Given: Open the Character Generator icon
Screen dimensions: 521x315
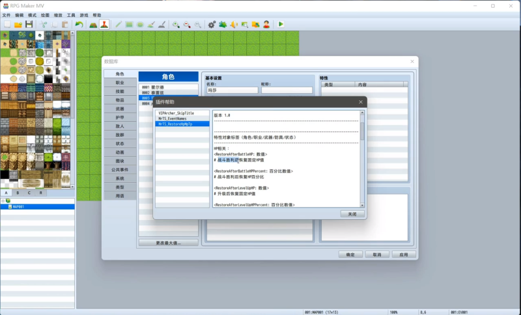Looking at the screenshot, I should coord(266,24).
